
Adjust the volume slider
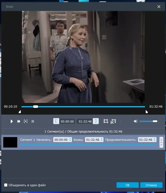click(x=148, y=121)
